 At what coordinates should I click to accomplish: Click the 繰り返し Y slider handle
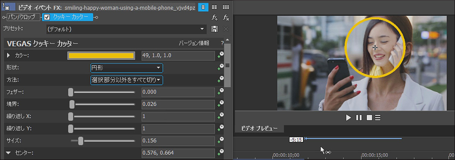pos(71,129)
